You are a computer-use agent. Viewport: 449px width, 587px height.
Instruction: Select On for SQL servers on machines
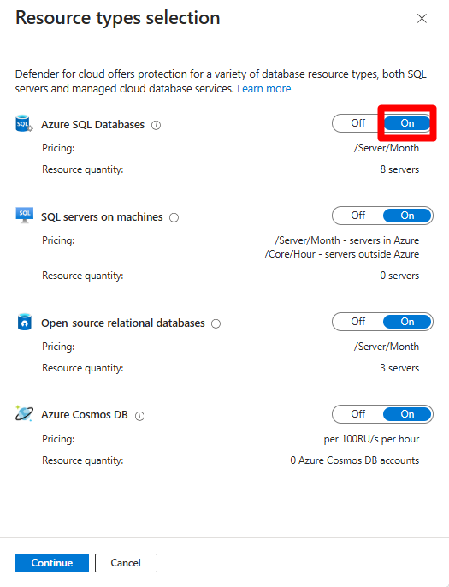coord(407,216)
